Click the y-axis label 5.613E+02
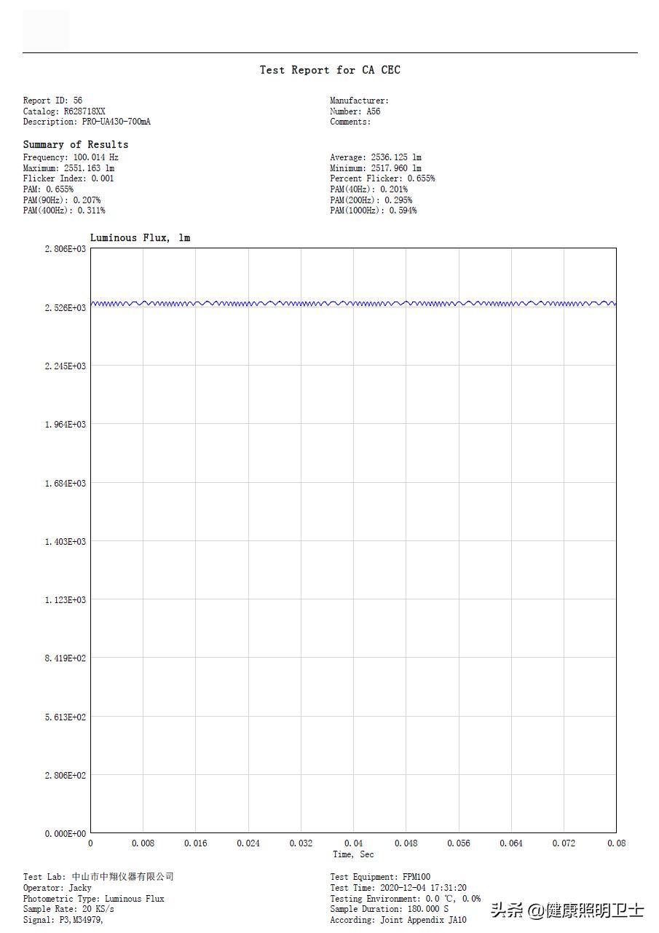 click(65, 717)
